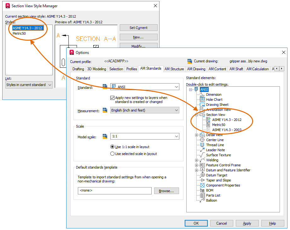290x230 pixels.
Task: Select Metric50 in Styles list
Action: pyautogui.click(x=19, y=33)
